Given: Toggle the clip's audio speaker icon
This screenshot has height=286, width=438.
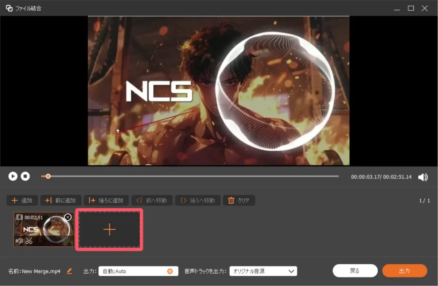Looking at the screenshot, I should pyautogui.click(x=19, y=241).
